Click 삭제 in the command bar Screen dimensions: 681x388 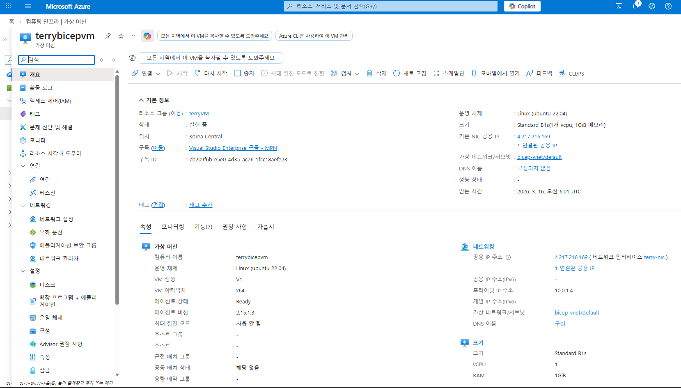tap(376, 73)
